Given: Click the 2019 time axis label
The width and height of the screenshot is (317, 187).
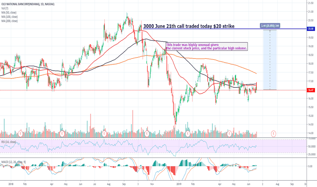Looking at the screenshot, I should pos(179,184).
